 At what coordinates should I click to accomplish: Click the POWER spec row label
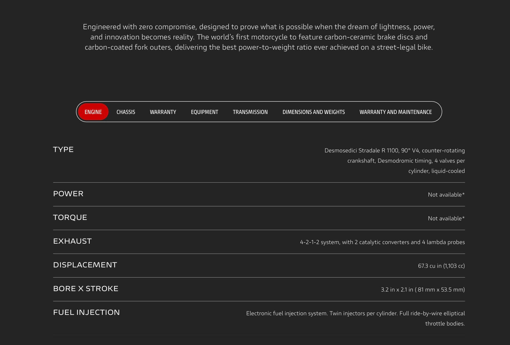[x=68, y=194]
